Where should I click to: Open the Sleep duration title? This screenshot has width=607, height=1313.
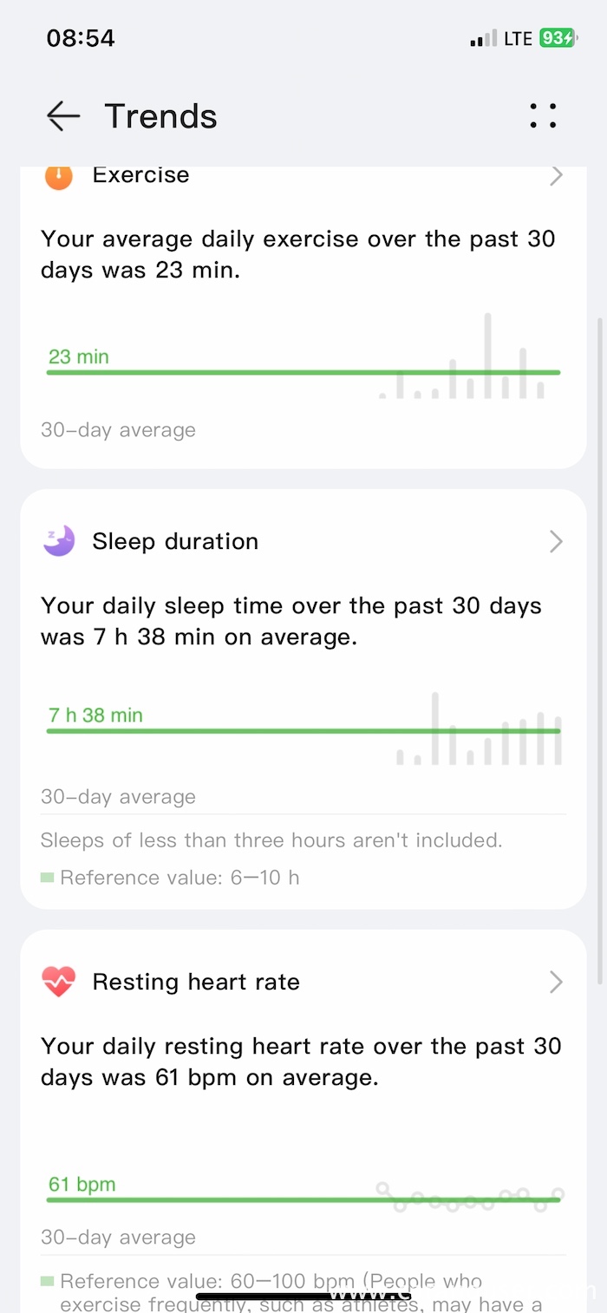[175, 541]
